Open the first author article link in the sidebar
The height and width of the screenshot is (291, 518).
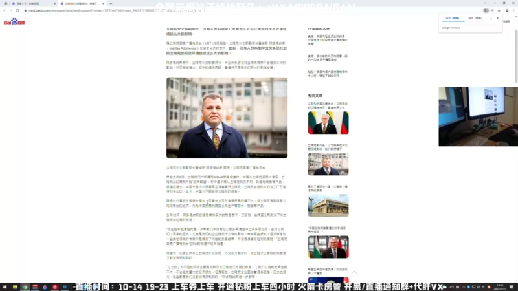coord(328,40)
